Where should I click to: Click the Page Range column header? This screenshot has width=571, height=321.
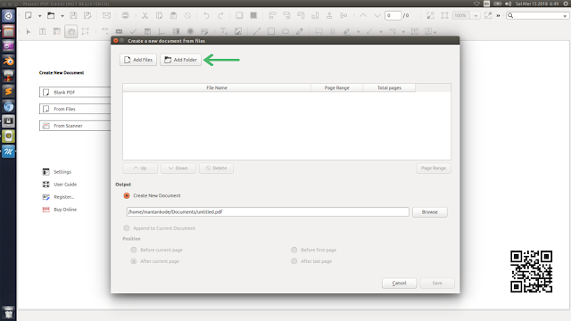tap(337, 87)
